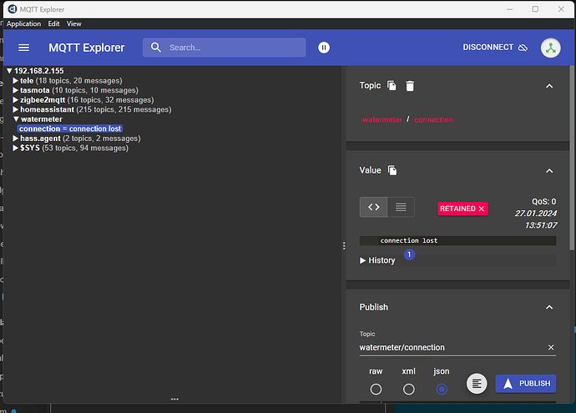Clear the publish topic field with the X

[551, 347]
